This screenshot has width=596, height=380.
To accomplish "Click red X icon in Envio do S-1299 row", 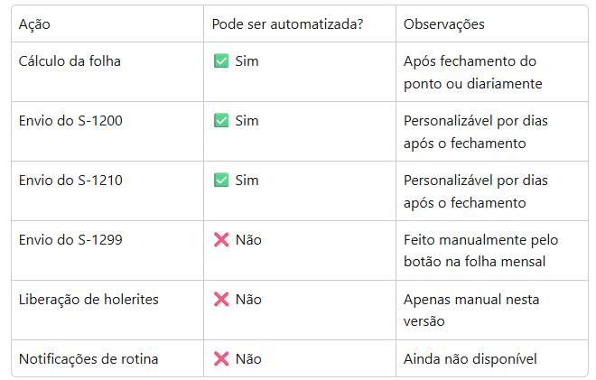I will (x=221, y=240).
